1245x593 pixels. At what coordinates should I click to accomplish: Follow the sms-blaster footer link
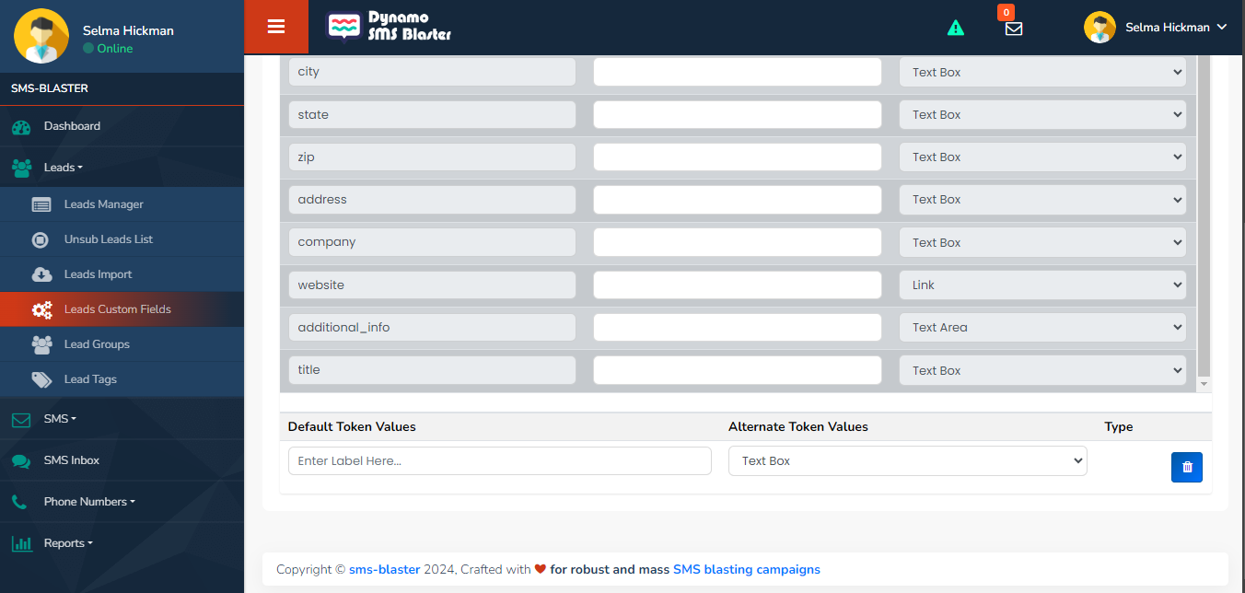click(x=384, y=569)
